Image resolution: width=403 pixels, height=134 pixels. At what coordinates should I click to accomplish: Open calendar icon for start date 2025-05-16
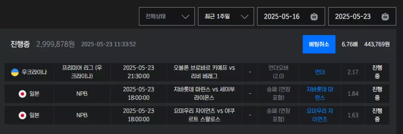coord(314,17)
